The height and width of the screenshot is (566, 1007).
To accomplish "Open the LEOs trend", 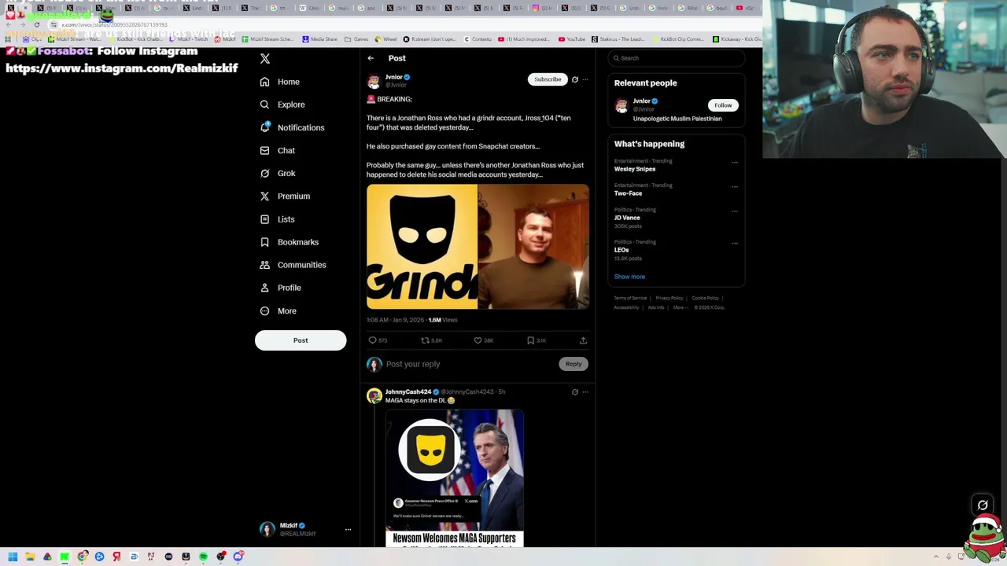I will (x=622, y=250).
